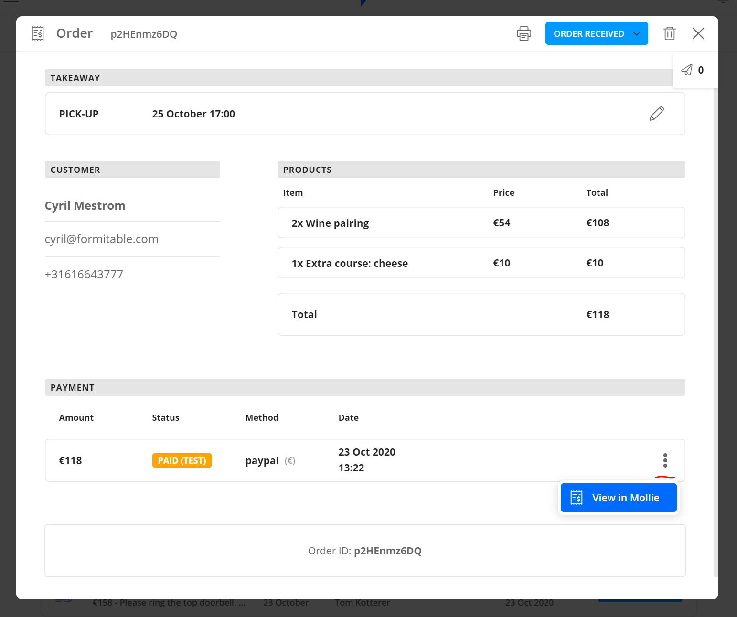Click the paypal payment method
The image size is (737, 617).
tap(262, 461)
